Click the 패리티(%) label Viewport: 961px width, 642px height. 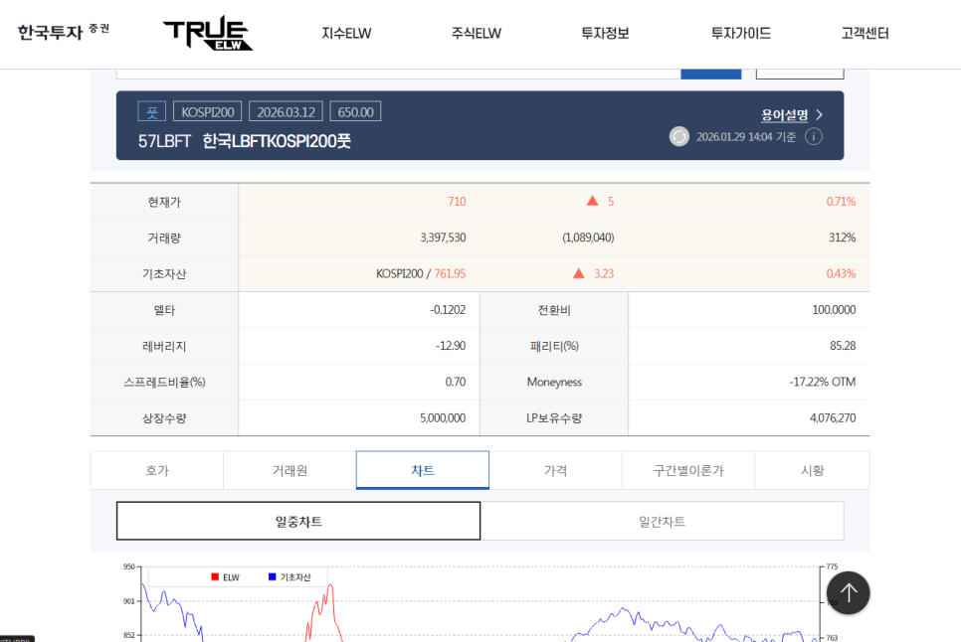(554, 347)
